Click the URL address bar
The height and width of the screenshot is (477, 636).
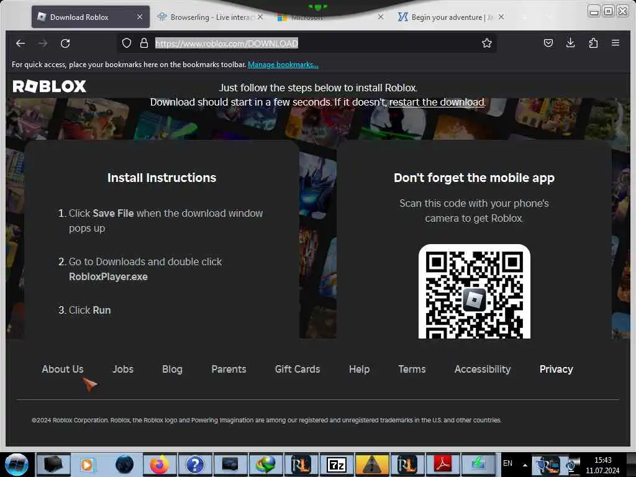[307, 43]
